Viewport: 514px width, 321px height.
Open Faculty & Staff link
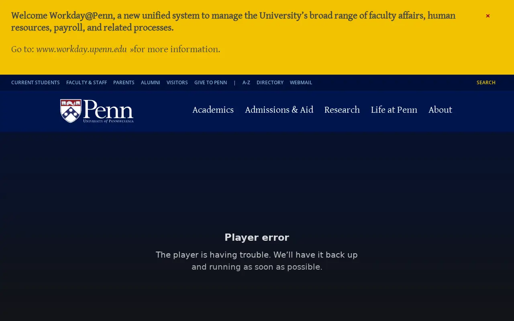[86, 83]
